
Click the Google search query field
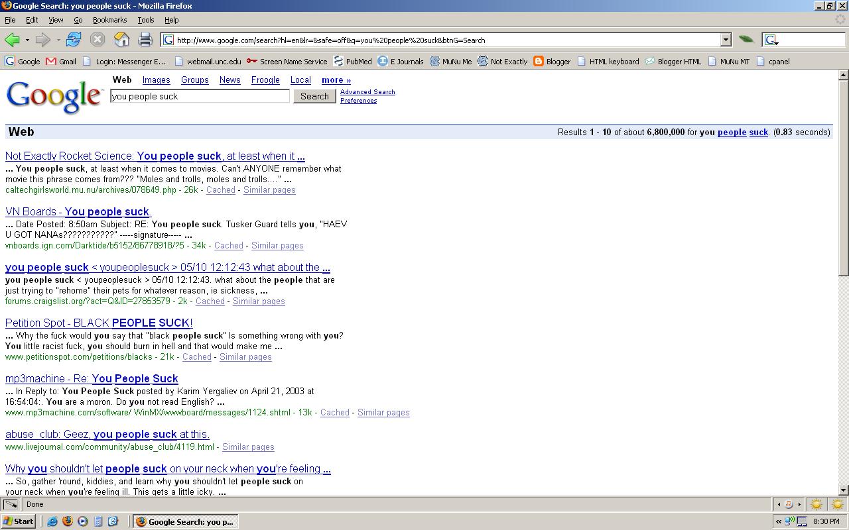[200, 96]
